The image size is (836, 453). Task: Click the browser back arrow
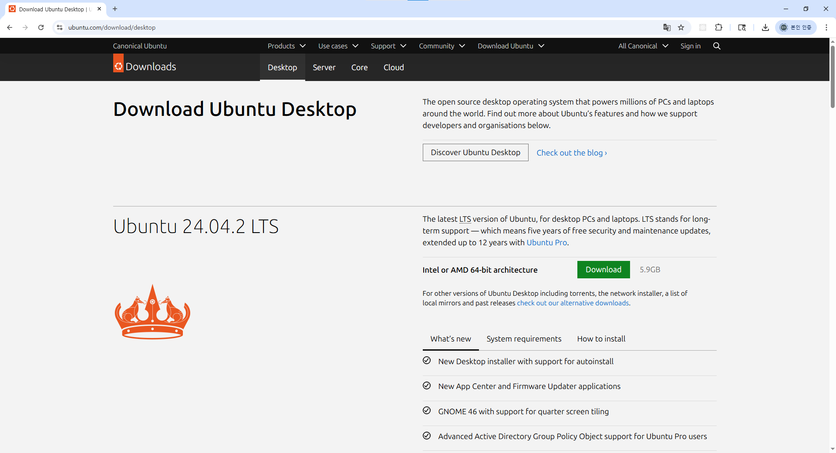[10, 27]
